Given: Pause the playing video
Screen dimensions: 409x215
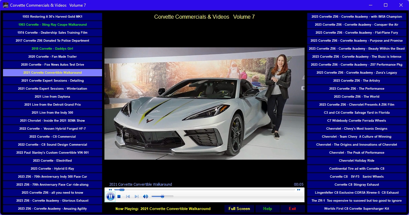Looking at the screenshot, I should pyautogui.click(x=110, y=197).
